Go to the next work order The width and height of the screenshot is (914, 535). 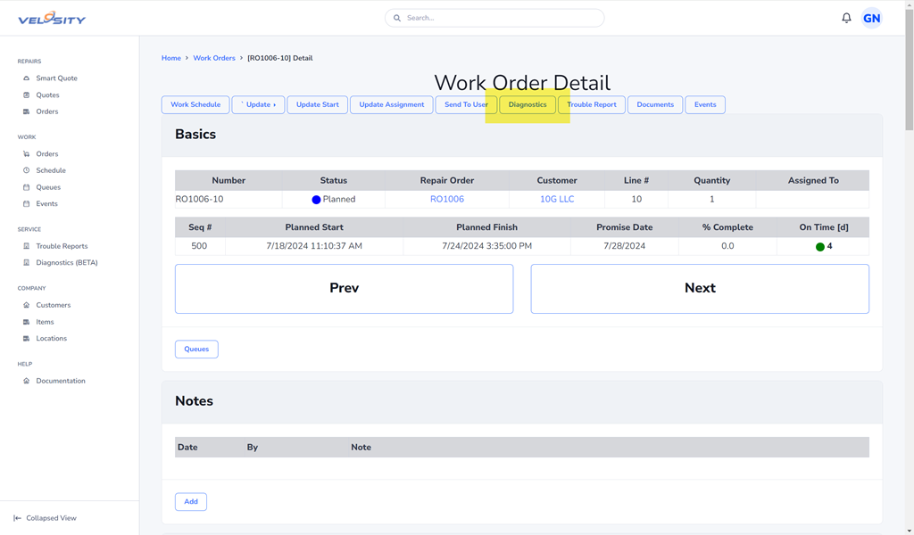[x=700, y=288]
